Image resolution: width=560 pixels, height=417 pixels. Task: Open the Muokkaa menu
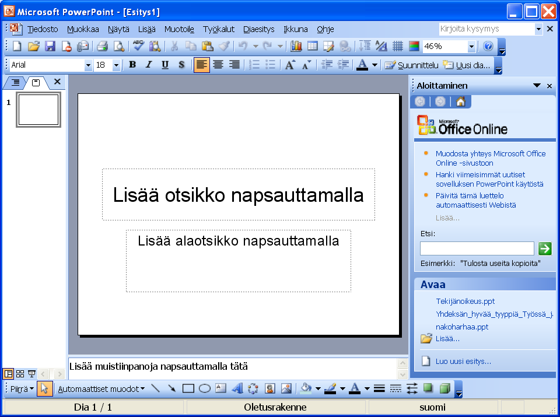[x=83, y=29]
